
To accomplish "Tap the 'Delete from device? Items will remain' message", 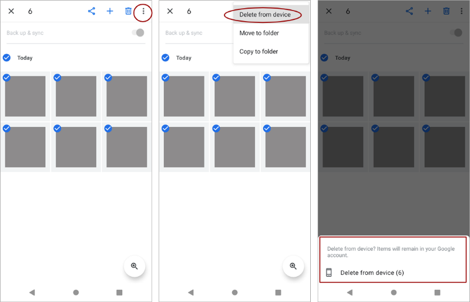I will pos(391,252).
